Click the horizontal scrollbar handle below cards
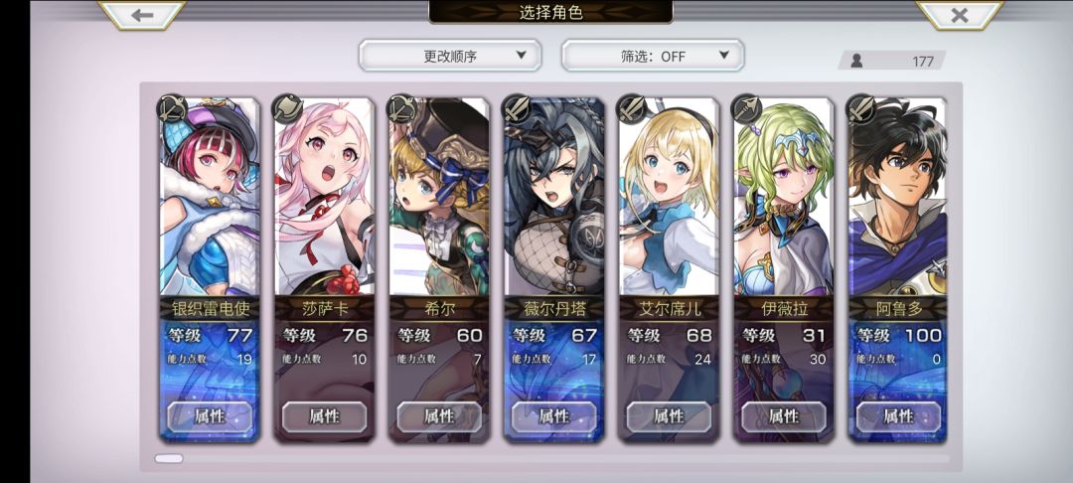This screenshot has height=483, width=1073. 168,458
